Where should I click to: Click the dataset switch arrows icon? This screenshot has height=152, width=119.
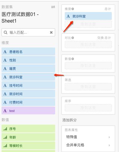click(x=53, y=7)
